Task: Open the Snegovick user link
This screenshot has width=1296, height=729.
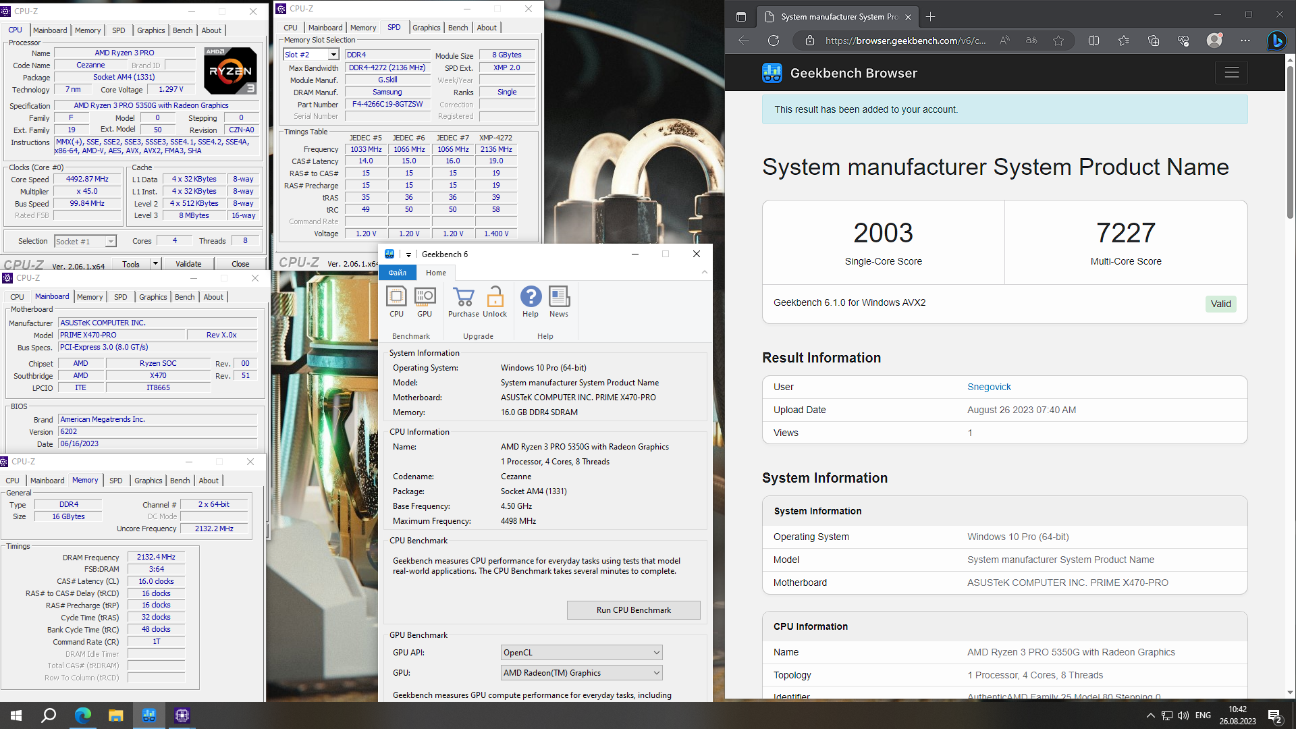Action: pyautogui.click(x=989, y=387)
